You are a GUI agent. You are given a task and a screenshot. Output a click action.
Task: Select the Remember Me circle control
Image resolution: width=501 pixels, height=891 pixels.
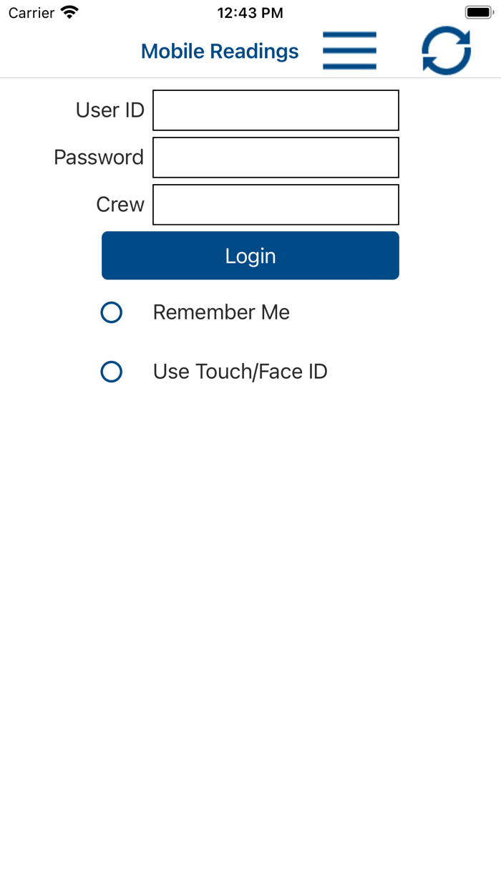point(112,312)
